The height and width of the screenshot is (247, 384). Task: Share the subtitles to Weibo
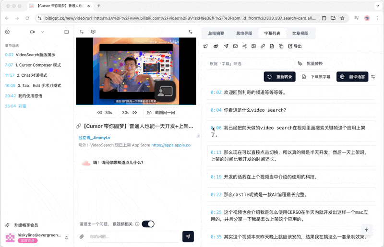pyautogui.click(x=216, y=46)
